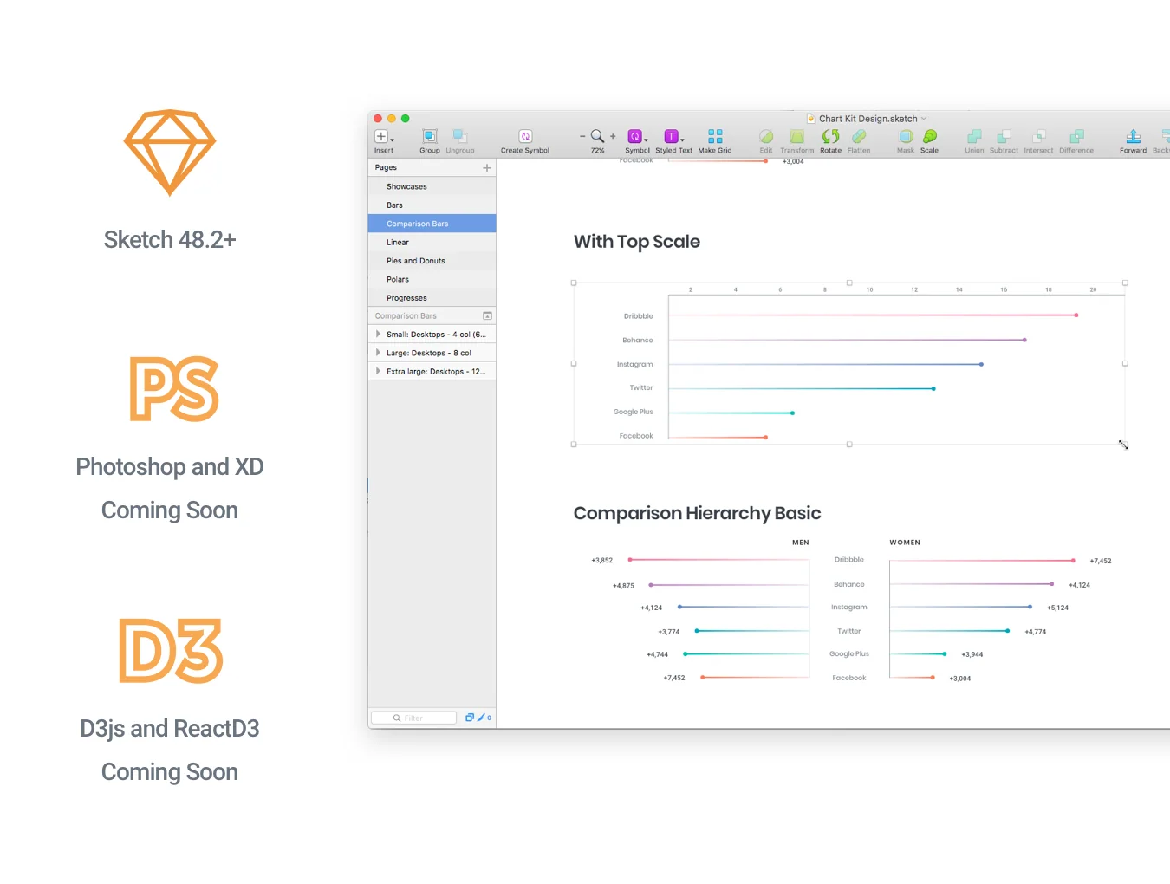Image resolution: width=1170 pixels, height=884 pixels.
Task: Select the Bars page
Action: pyautogui.click(x=432, y=205)
